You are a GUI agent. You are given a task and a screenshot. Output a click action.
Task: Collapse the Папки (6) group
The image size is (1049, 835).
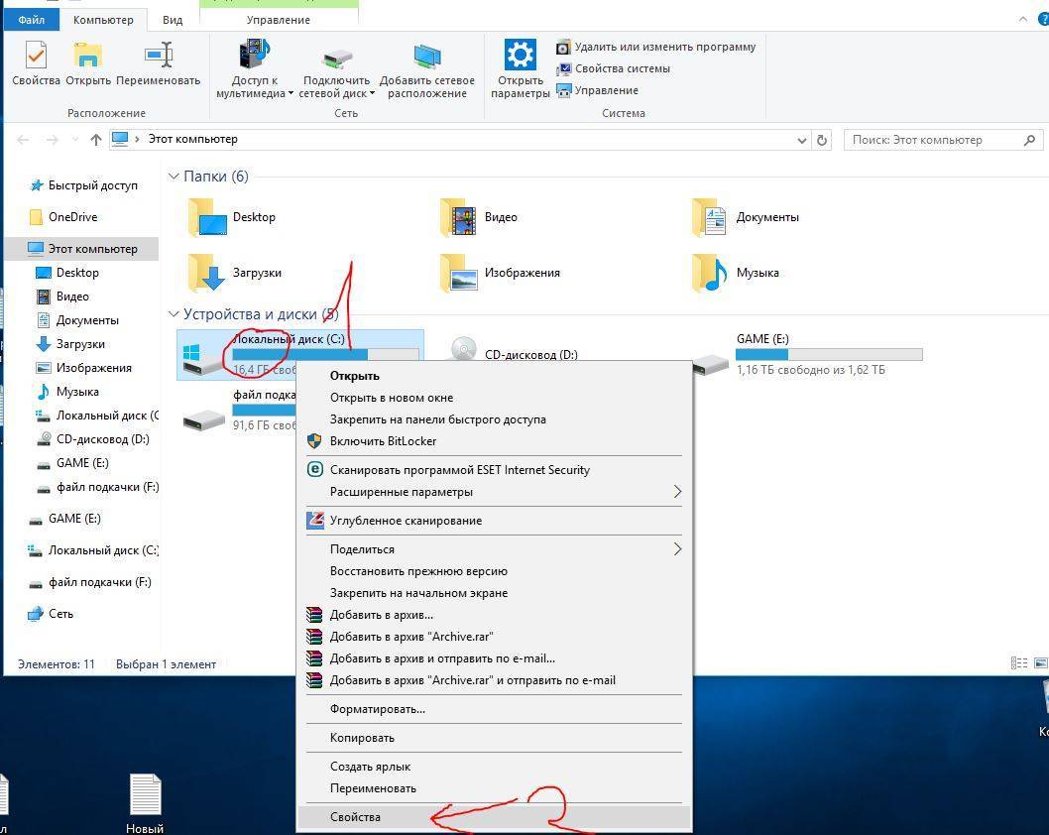pos(174,177)
